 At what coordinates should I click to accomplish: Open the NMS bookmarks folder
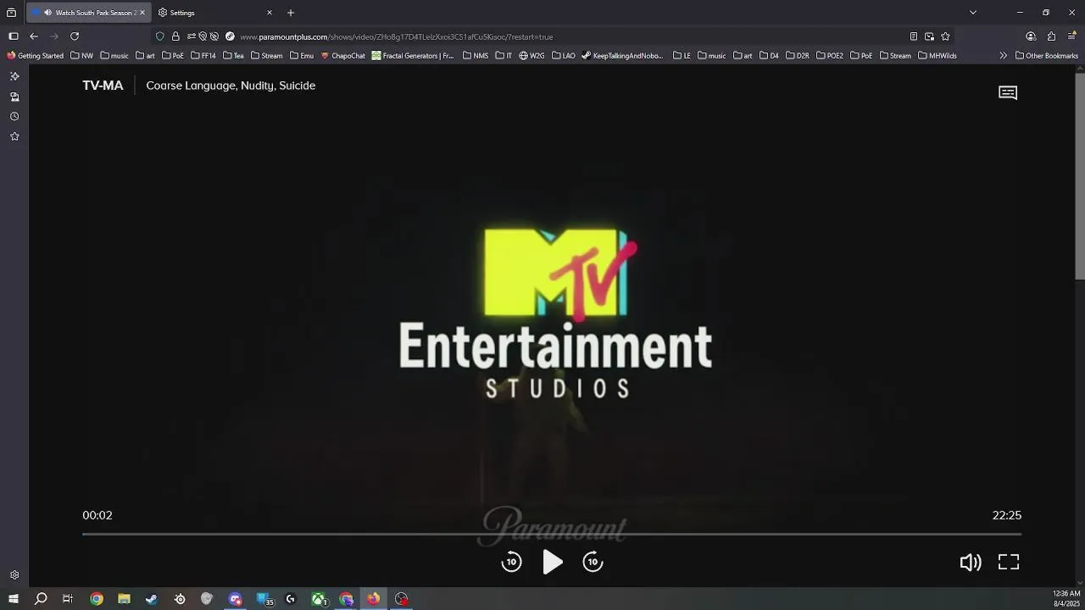click(x=476, y=56)
